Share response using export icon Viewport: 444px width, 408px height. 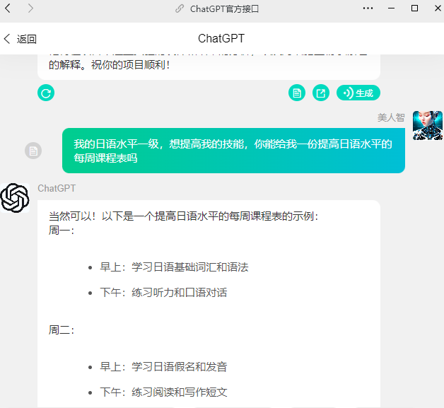pos(321,93)
